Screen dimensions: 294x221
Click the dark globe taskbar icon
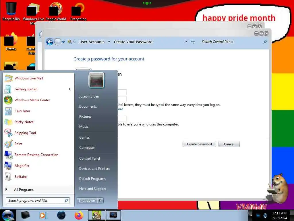61,215
